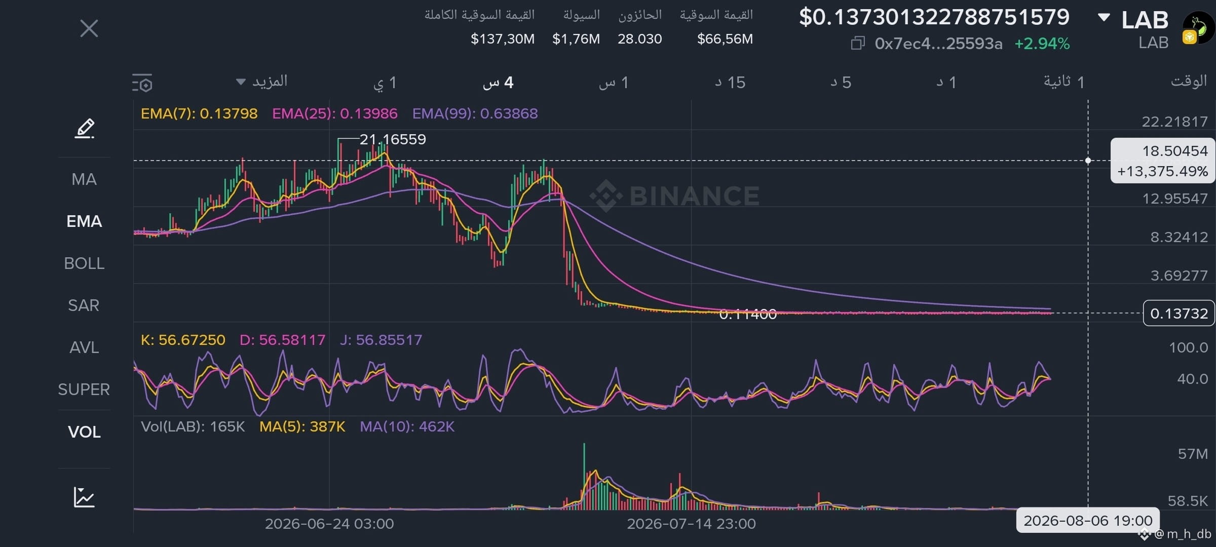Select the 15 د timeframe

pyautogui.click(x=730, y=83)
